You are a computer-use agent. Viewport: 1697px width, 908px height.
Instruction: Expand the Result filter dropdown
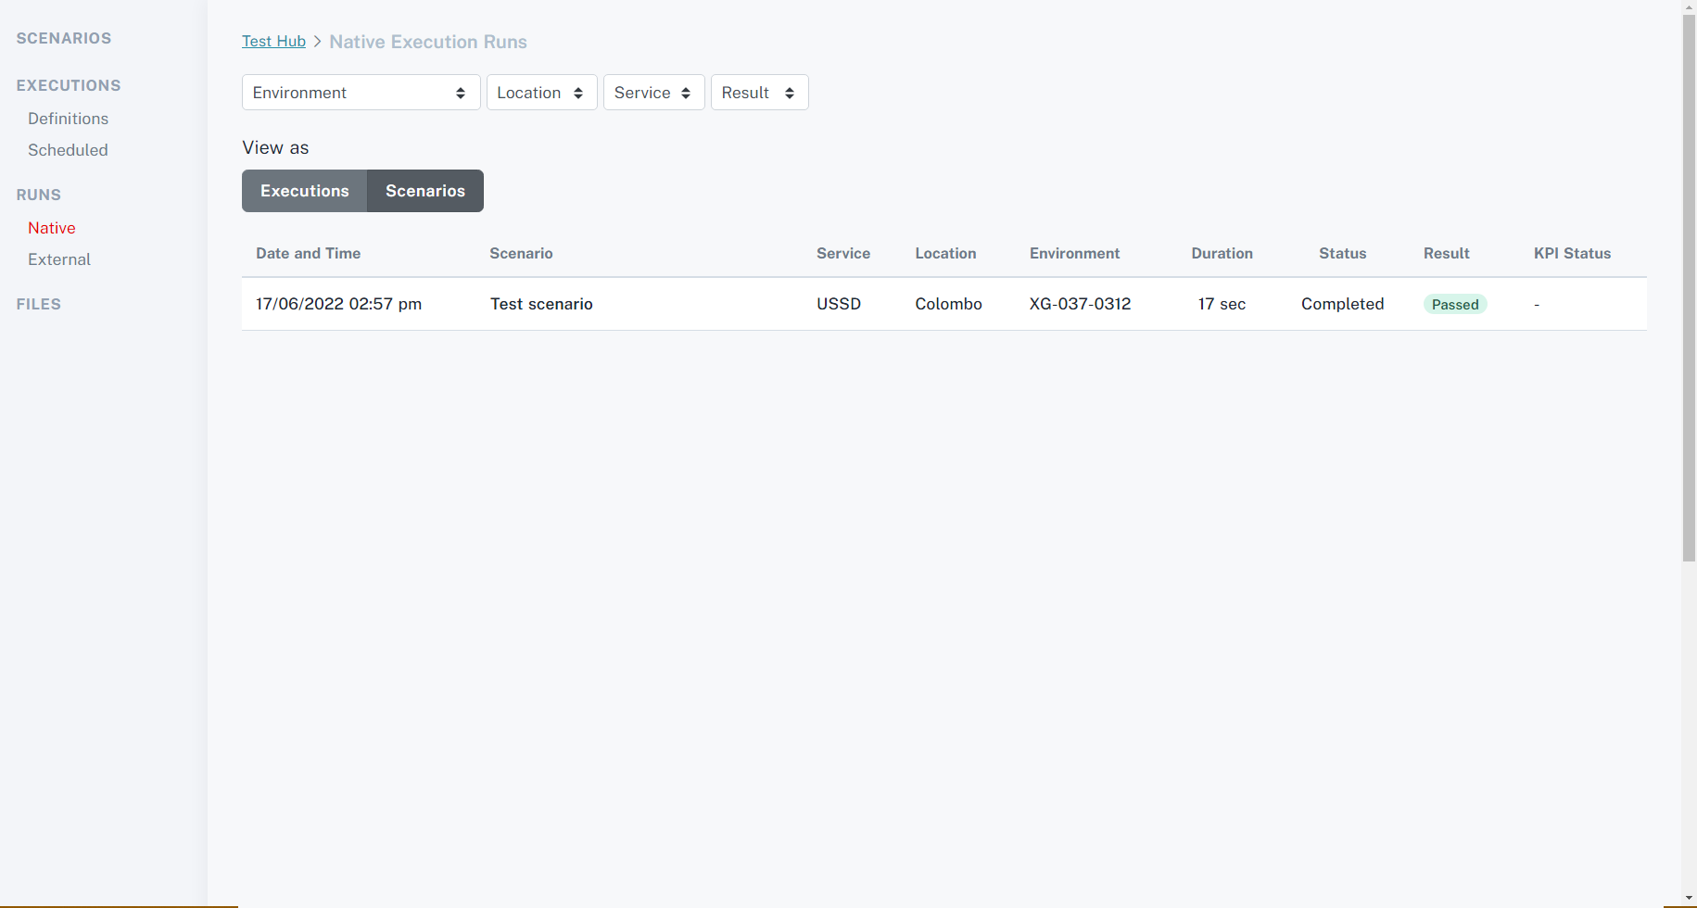tap(759, 93)
